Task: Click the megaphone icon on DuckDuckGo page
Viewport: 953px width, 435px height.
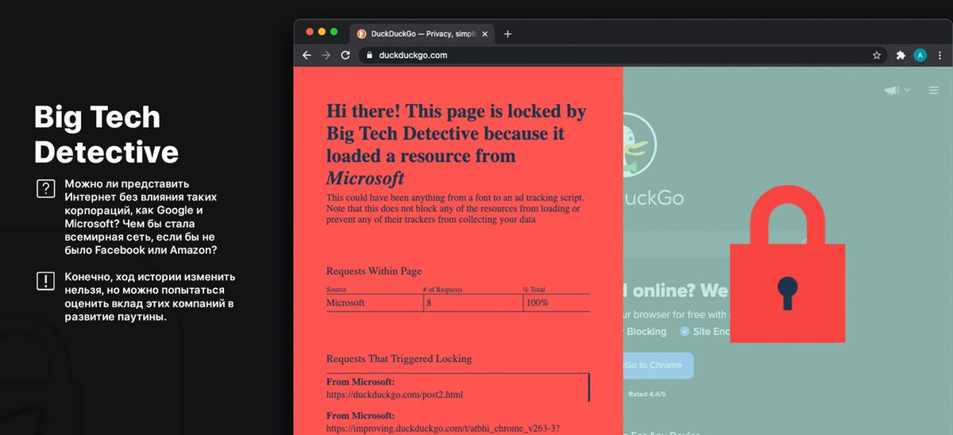Action: pos(893,90)
